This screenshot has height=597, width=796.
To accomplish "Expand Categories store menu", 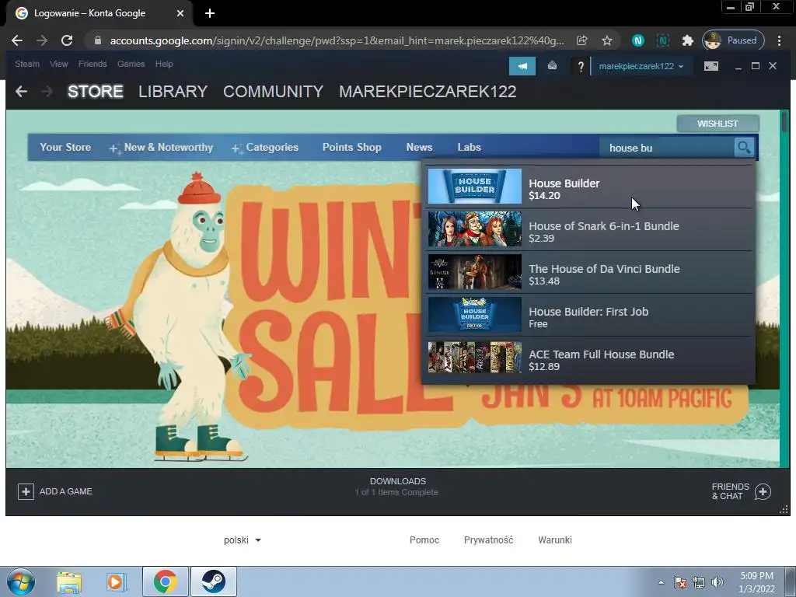I will [x=265, y=147].
